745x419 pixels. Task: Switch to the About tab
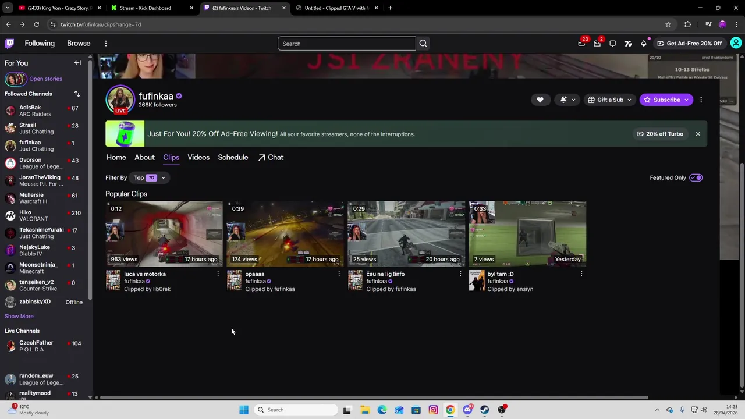coord(144,157)
